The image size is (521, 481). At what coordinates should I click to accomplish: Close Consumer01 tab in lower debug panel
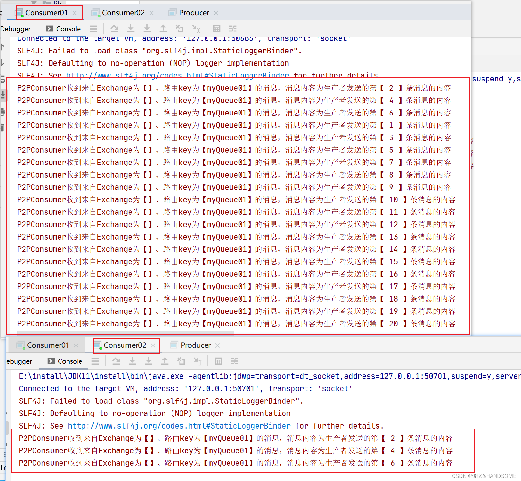76,345
